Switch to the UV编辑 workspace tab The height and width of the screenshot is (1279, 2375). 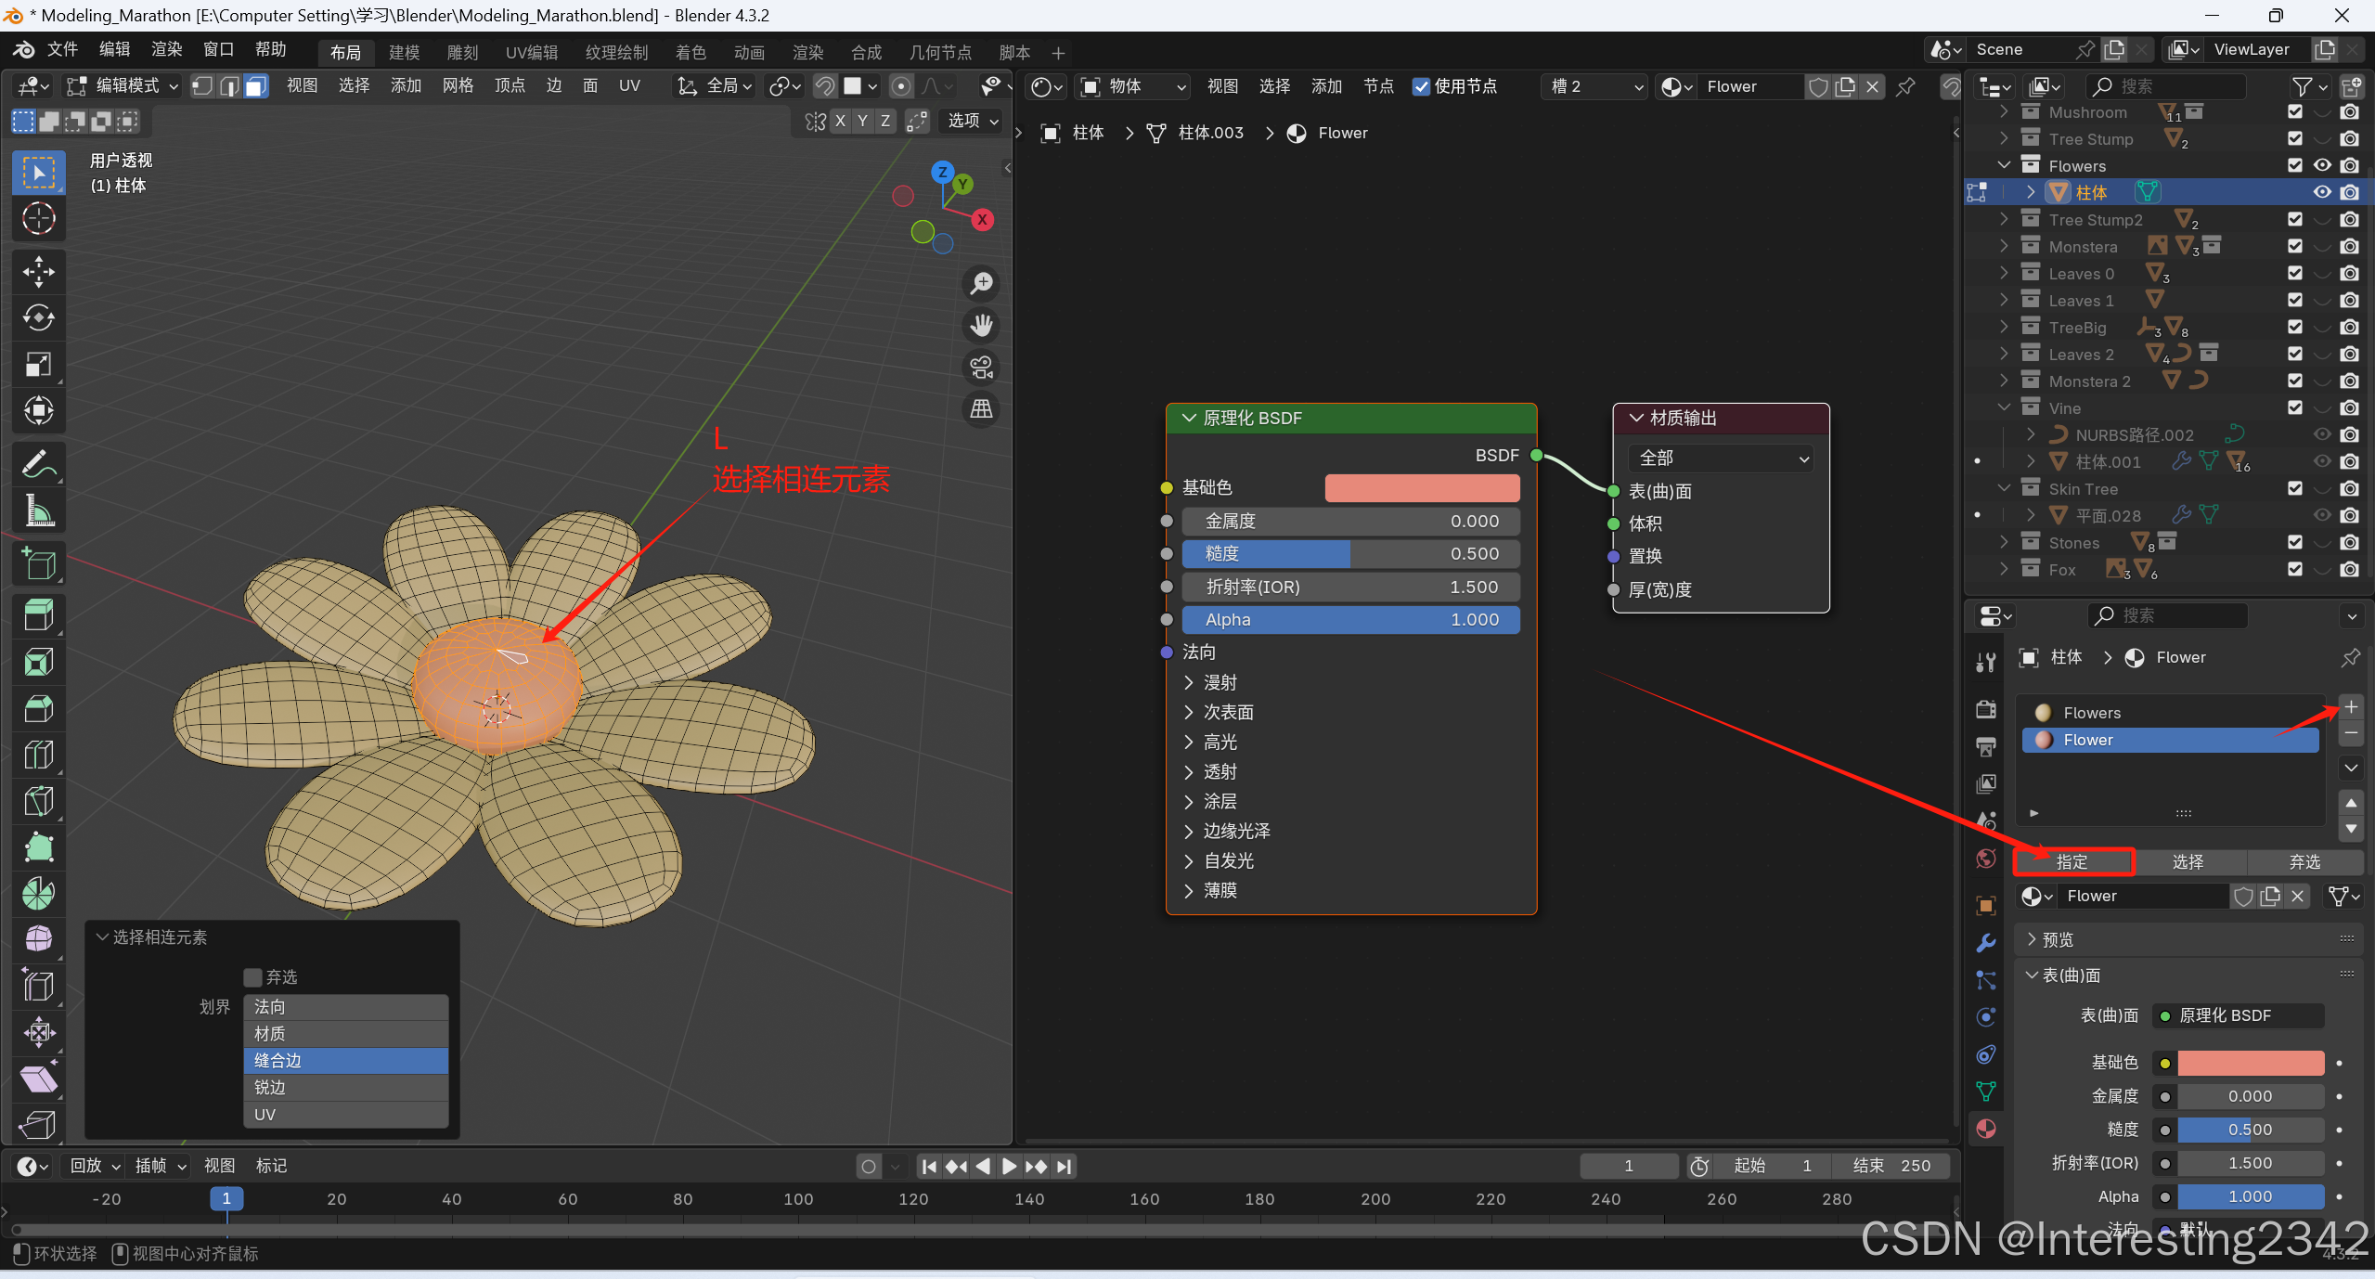532,53
